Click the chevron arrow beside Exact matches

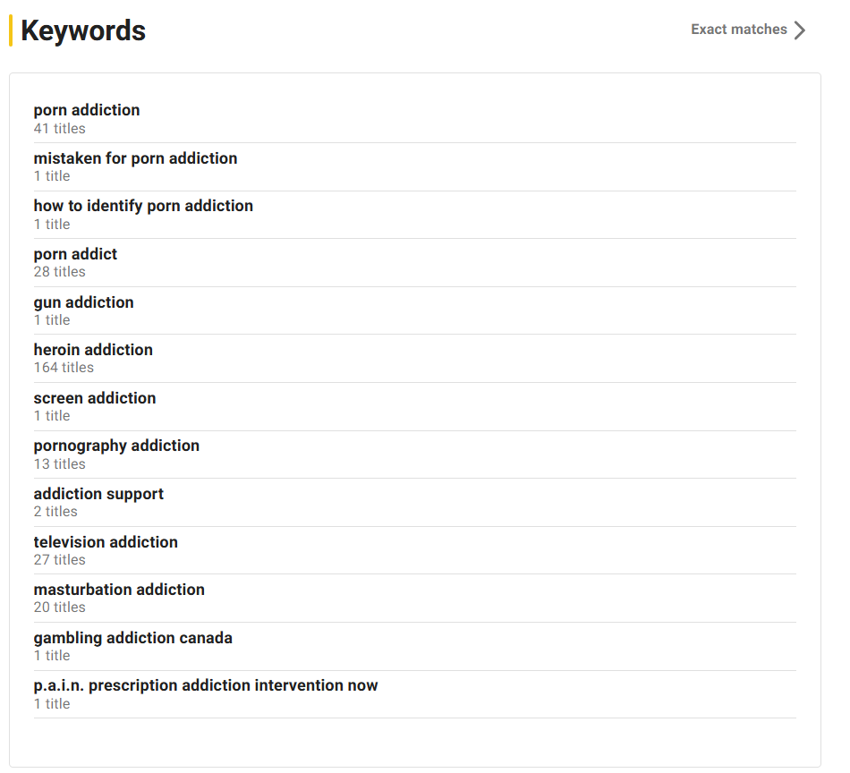click(x=800, y=30)
